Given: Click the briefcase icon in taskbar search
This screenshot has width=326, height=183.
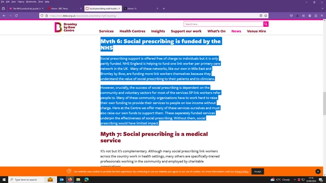Looking at the screenshot, I should click(x=50, y=180).
